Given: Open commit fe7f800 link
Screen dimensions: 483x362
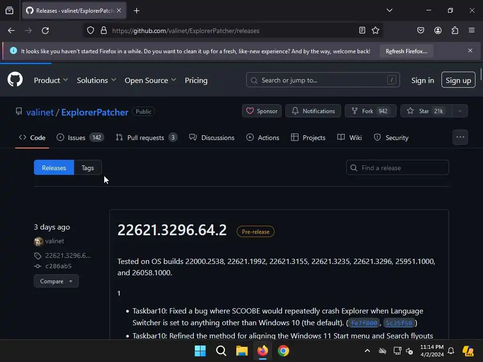Looking at the screenshot, I should tap(364, 323).
